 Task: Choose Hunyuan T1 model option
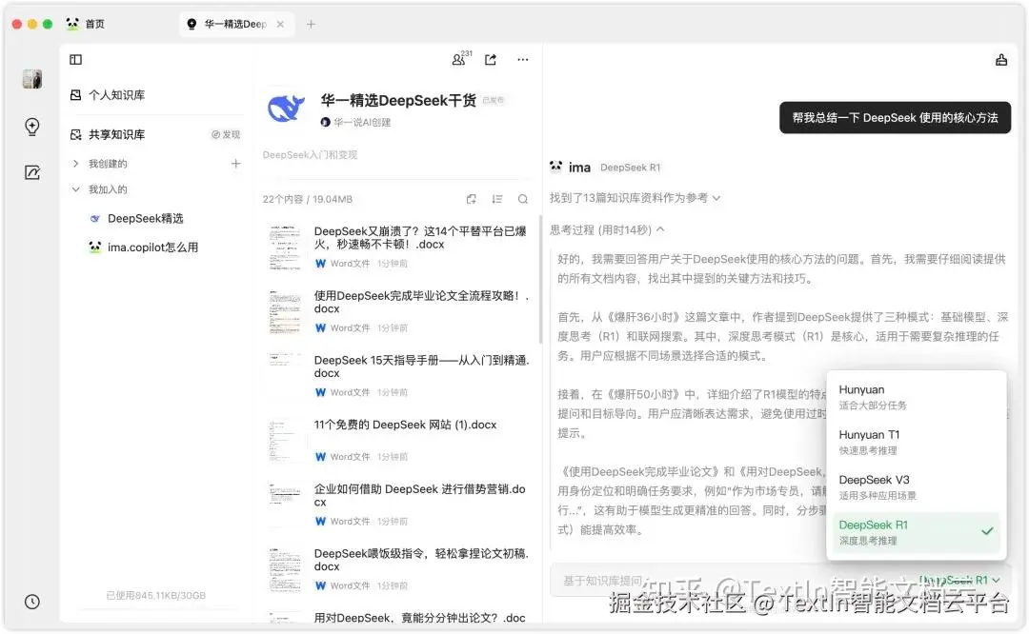click(917, 442)
